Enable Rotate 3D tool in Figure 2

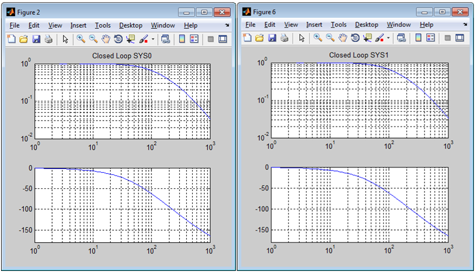click(118, 39)
